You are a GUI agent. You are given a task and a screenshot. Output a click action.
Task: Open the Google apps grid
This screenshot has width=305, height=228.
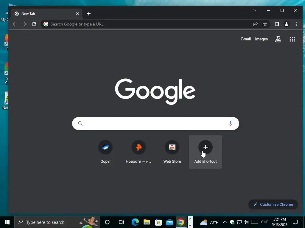tap(292, 39)
